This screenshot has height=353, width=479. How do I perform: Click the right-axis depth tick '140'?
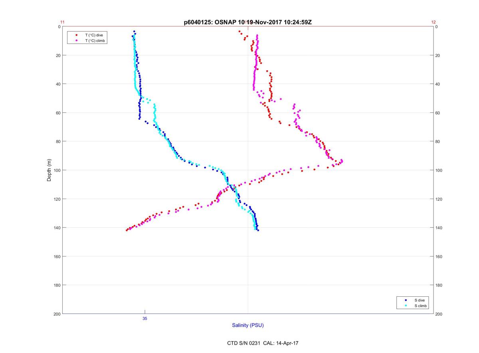439,228
